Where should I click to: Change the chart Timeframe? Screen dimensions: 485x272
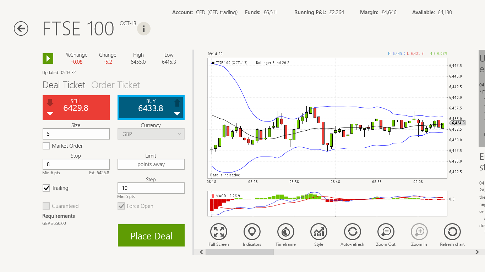285,232
